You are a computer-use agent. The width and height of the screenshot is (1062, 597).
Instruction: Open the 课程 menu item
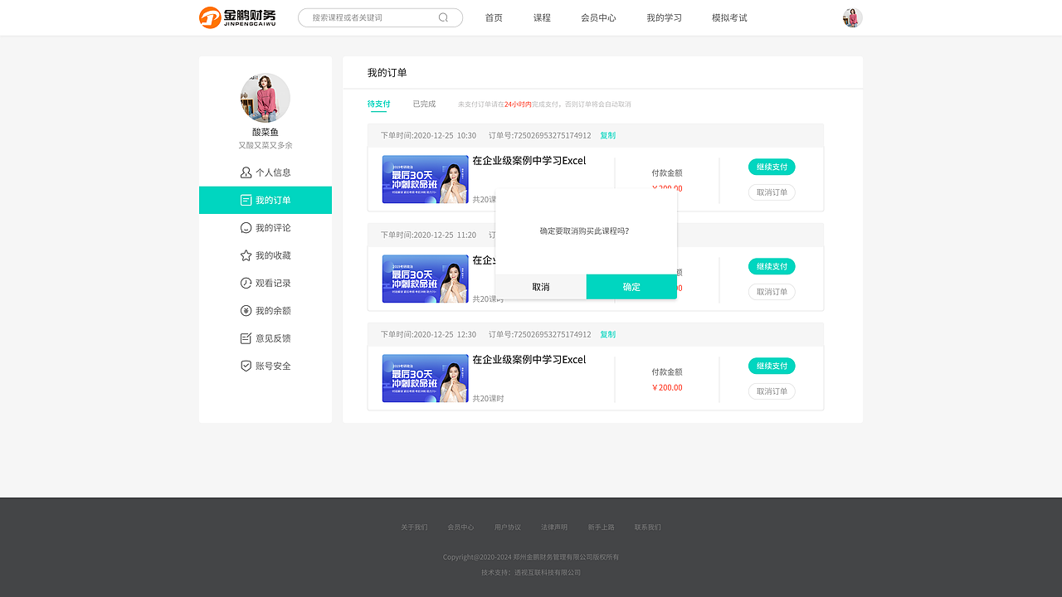coord(541,17)
